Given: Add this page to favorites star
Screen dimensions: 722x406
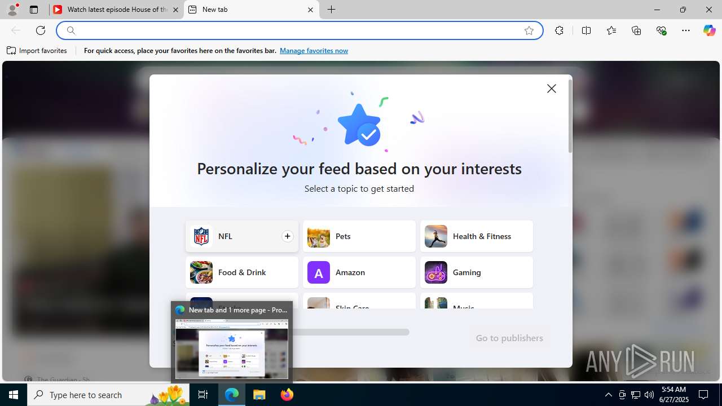Looking at the screenshot, I should 529,30.
